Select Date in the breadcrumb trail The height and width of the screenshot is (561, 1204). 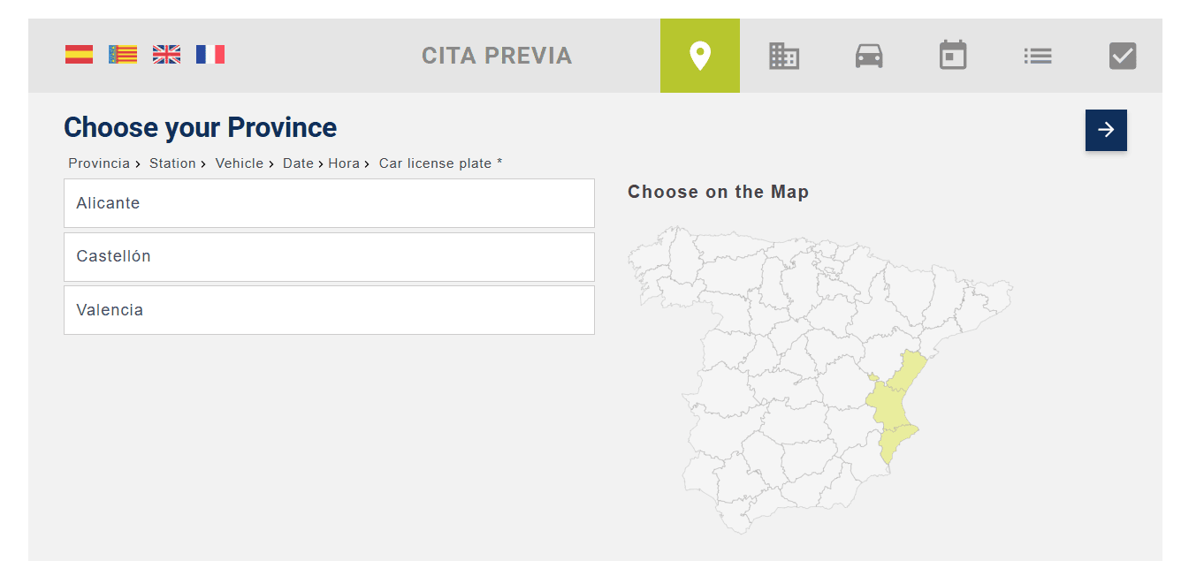pos(298,163)
